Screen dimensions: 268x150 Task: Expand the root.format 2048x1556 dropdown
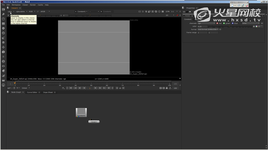(x=208, y=29)
